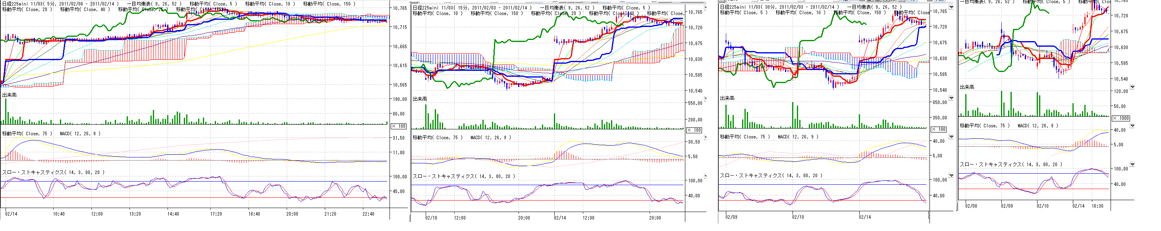Open the stochastics pane dropdown arrow in the 30分 chart
This screenshot has height=231, width=1161.
[x=951, y=176]
